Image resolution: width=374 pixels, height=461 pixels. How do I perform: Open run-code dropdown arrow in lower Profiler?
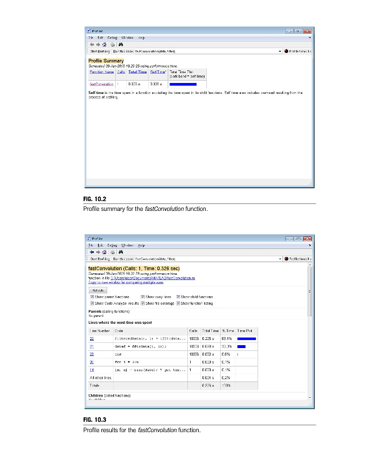coord(280,259)
